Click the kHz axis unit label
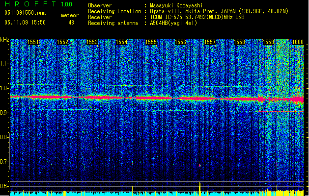The height and width of the screenshot is (196, 309). pyautogui.click(x=4, y=39)
